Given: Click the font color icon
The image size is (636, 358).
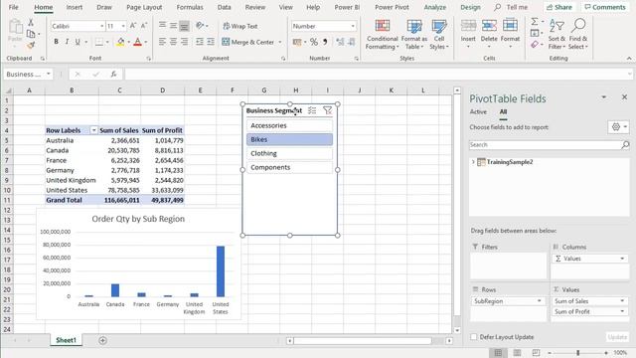Looking at the screenshot, I should [137, 42].
